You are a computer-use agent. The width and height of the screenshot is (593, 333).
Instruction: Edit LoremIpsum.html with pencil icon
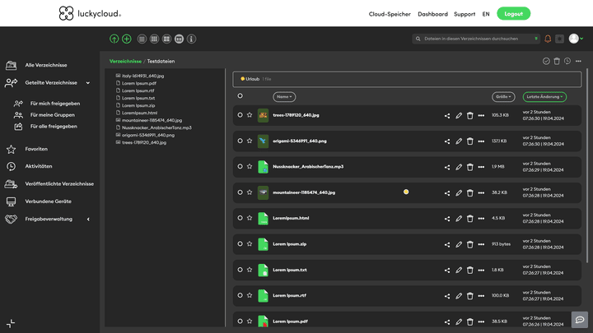tap(459, 219)
